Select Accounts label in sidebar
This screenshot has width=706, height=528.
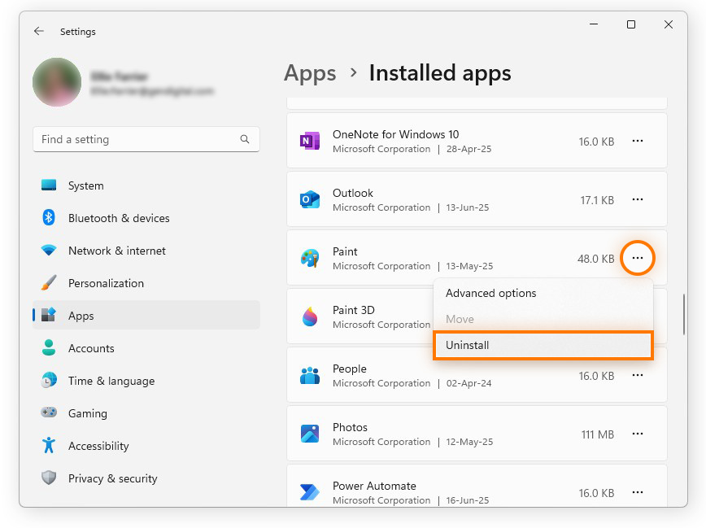91,348
